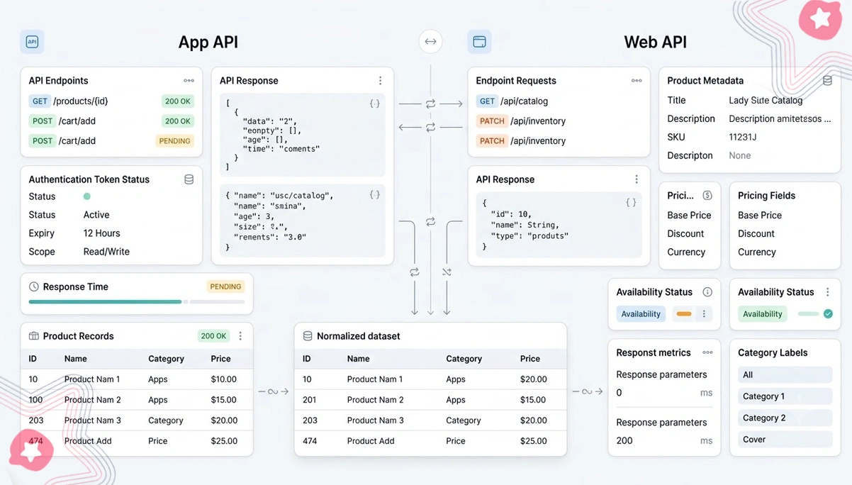This screenshot has height=485, width=852.
Task: Click the blue Availability tag
Action: 641,314
